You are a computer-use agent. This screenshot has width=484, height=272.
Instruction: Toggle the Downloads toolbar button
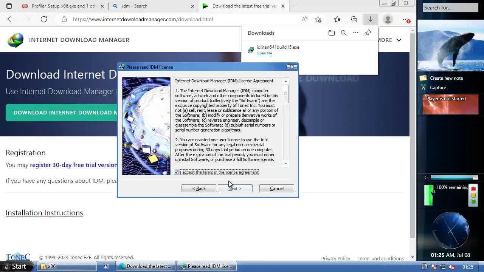pyautogui.click(x=371, y=19)
